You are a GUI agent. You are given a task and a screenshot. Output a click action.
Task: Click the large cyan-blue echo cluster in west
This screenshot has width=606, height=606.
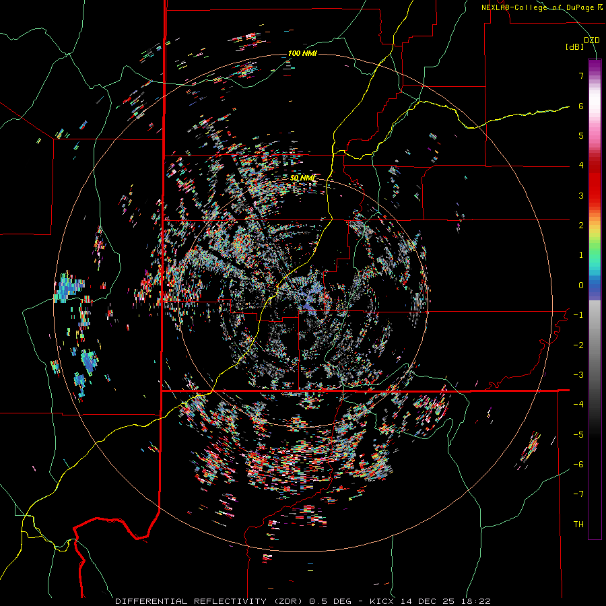point(69,288)
